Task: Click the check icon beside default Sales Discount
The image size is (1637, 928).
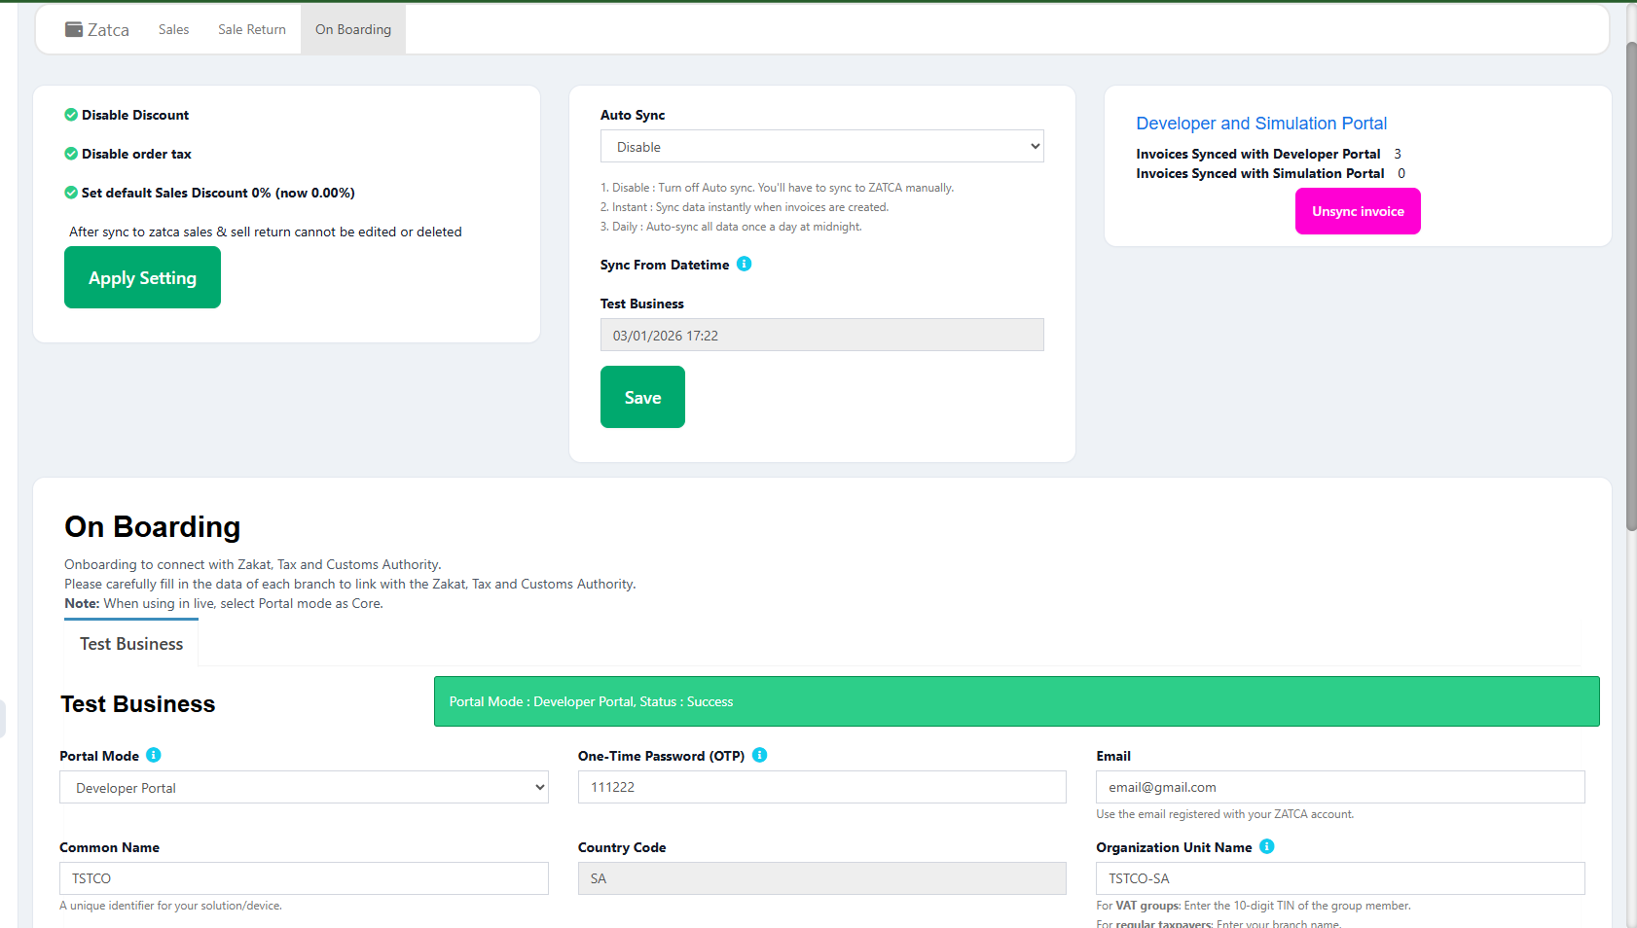Action: [x=71, y=193]
